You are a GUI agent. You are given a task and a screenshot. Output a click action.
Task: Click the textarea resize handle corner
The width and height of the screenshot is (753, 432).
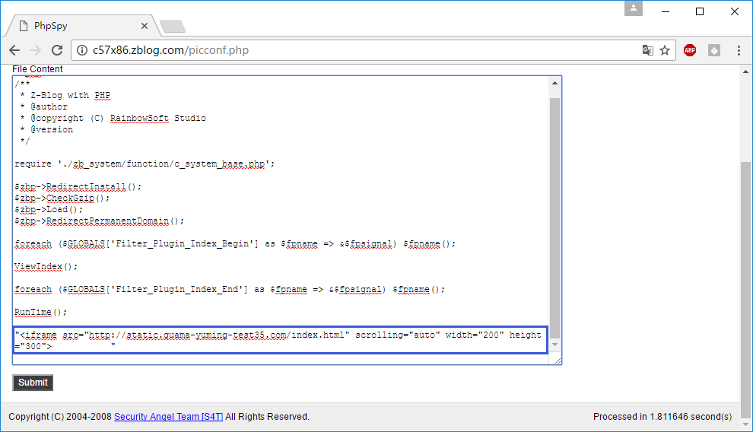[x=558, y=361]
